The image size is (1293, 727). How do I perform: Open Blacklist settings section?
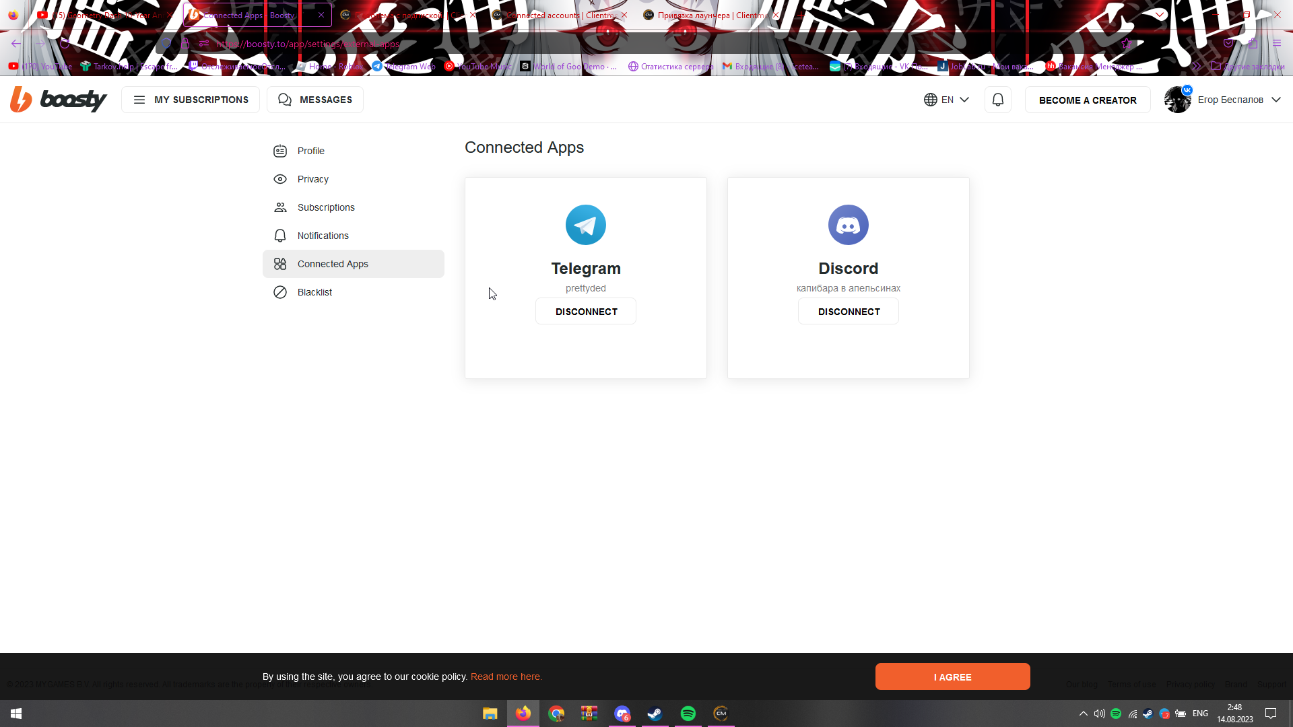pos(314,292)
